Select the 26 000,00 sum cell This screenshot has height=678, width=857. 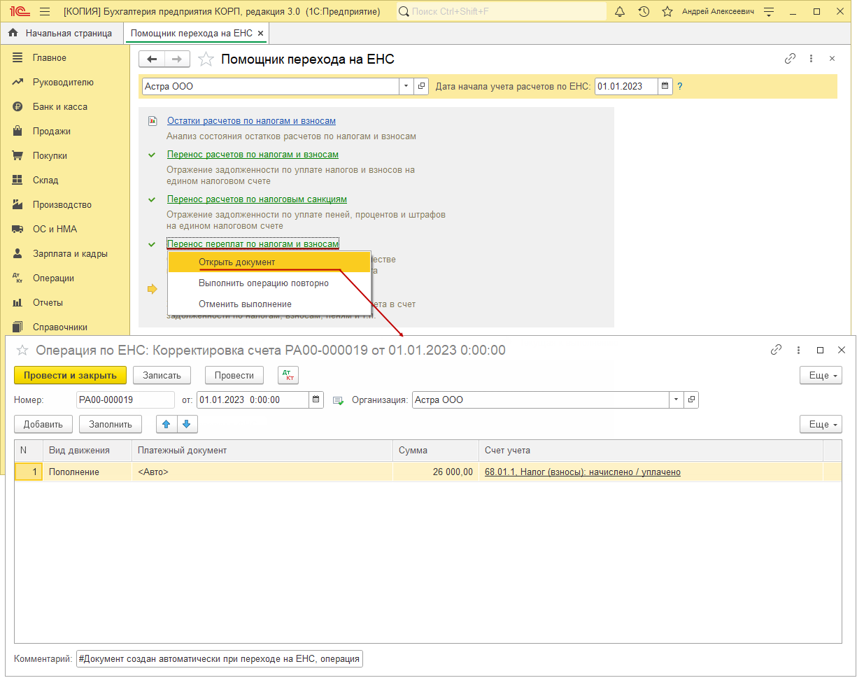pos(435,472)
